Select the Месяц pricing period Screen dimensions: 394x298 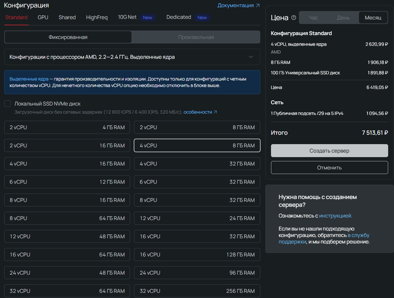click(373, 18)
